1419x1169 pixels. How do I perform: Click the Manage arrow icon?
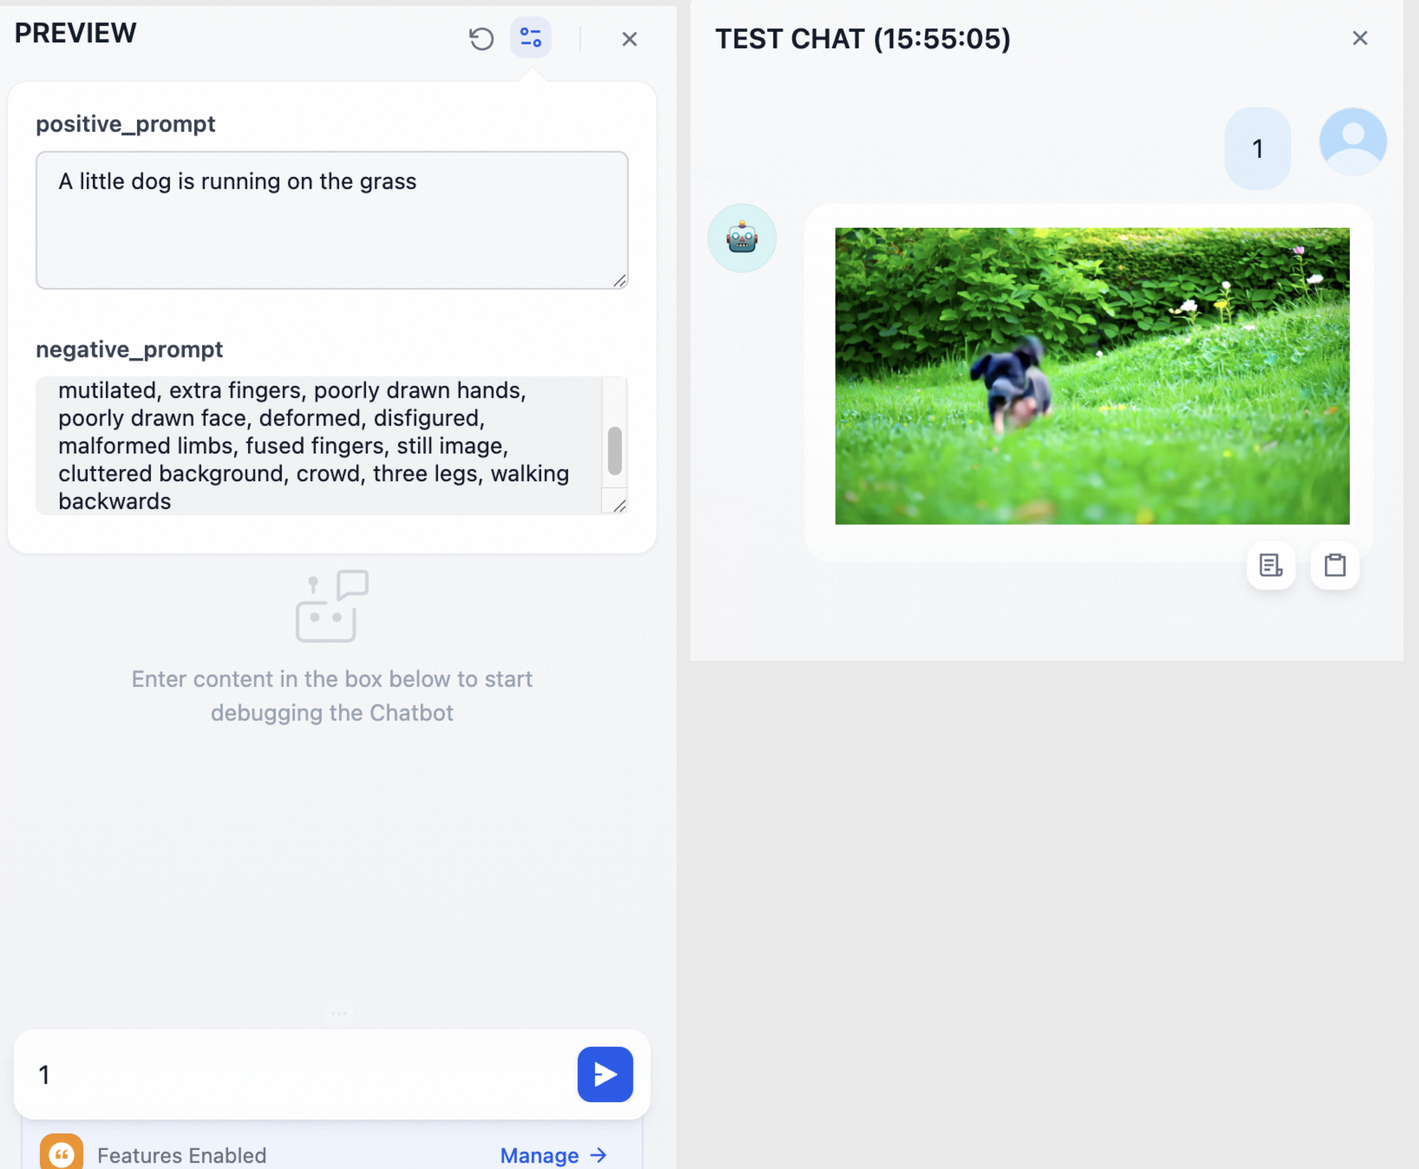(x=599, y=1156)
